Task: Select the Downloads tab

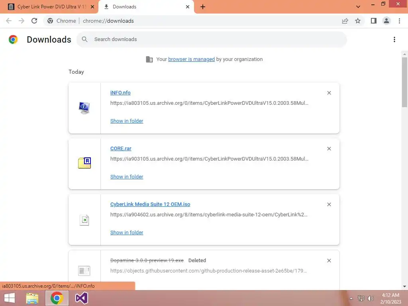Action: tap(146, 7)
